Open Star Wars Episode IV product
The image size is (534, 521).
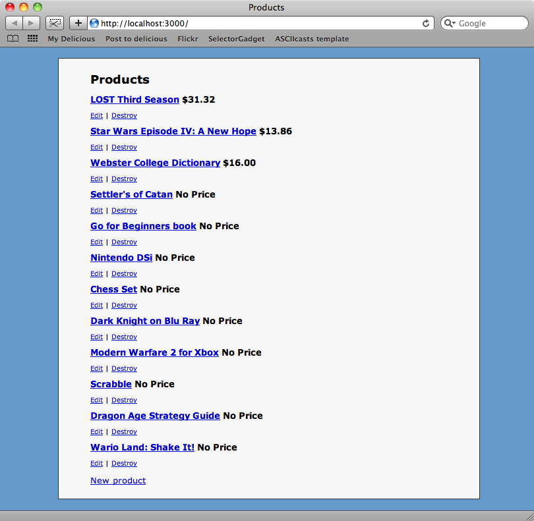point(173,131)
